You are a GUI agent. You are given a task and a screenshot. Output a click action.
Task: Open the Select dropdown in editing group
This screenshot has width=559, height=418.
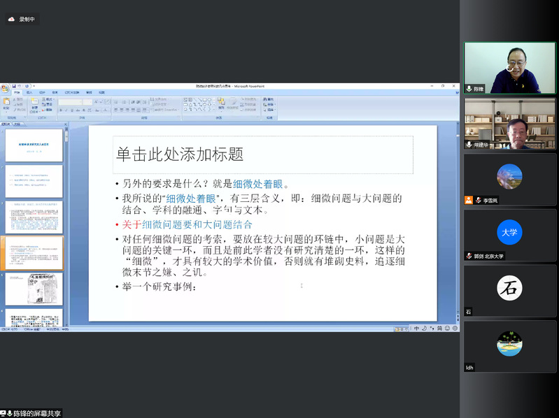coord(269,110)
